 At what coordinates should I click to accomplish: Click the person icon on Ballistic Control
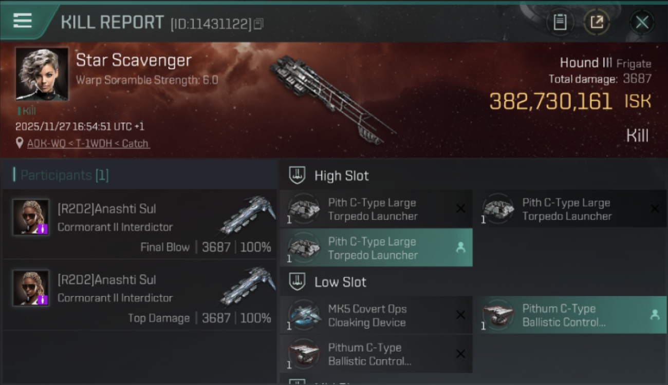click(x=655, y=315)
